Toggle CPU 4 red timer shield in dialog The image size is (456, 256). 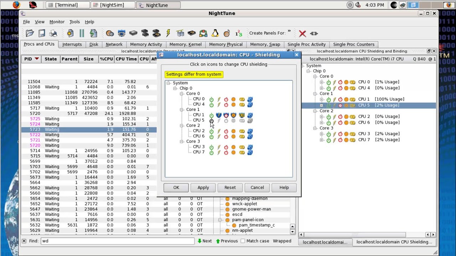pos(226,105)
